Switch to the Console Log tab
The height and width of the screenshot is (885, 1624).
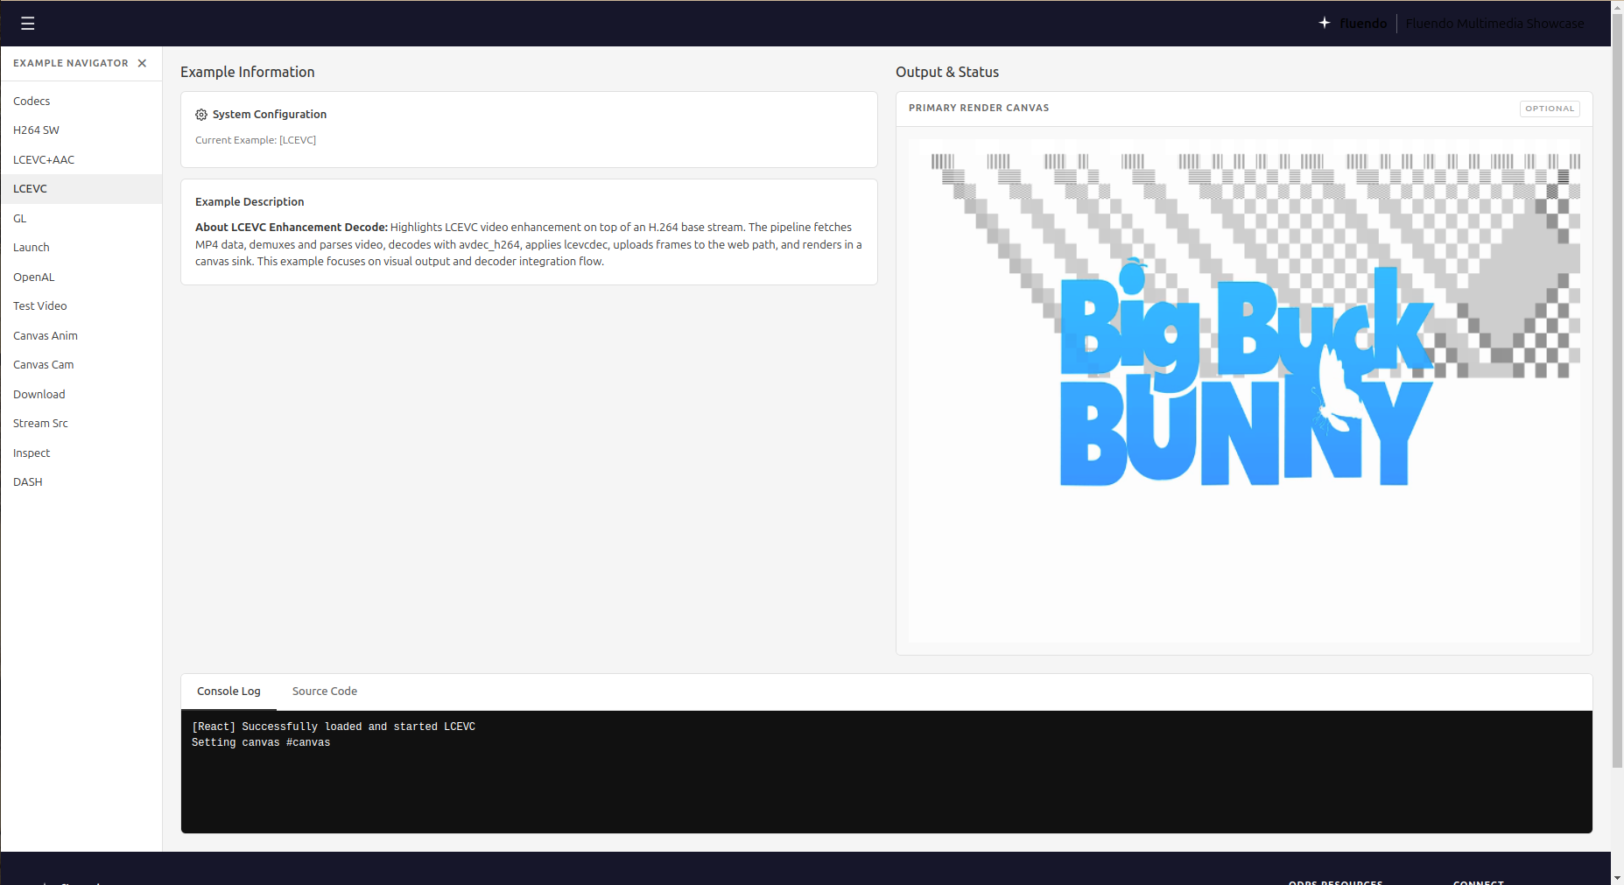pos(228,692)
